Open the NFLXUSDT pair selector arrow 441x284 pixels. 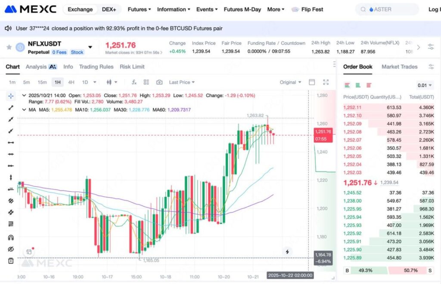tap(90, 47)
